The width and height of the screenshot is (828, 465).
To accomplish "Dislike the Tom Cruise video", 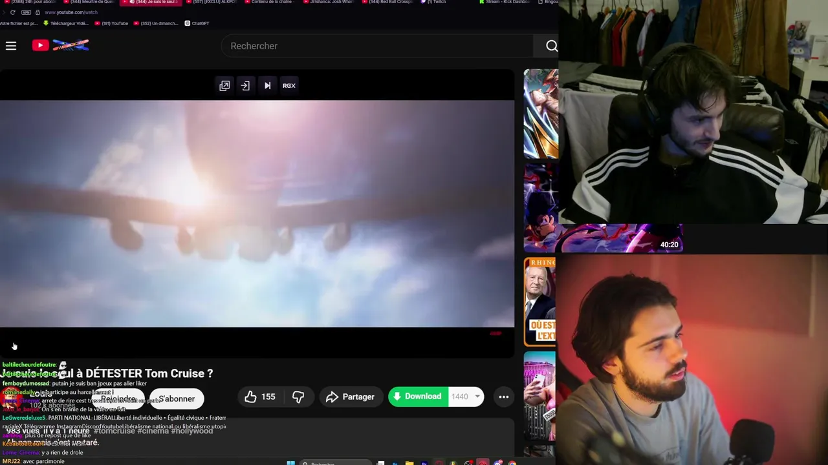I will pos(298,397).
